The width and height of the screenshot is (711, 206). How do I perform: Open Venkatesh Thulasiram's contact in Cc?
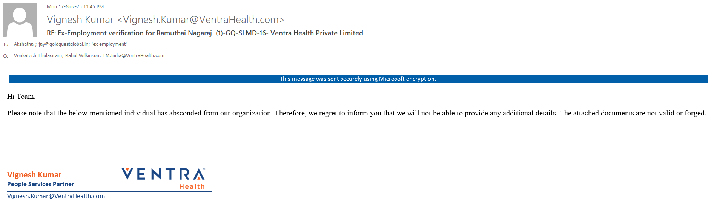coord(38,56)
